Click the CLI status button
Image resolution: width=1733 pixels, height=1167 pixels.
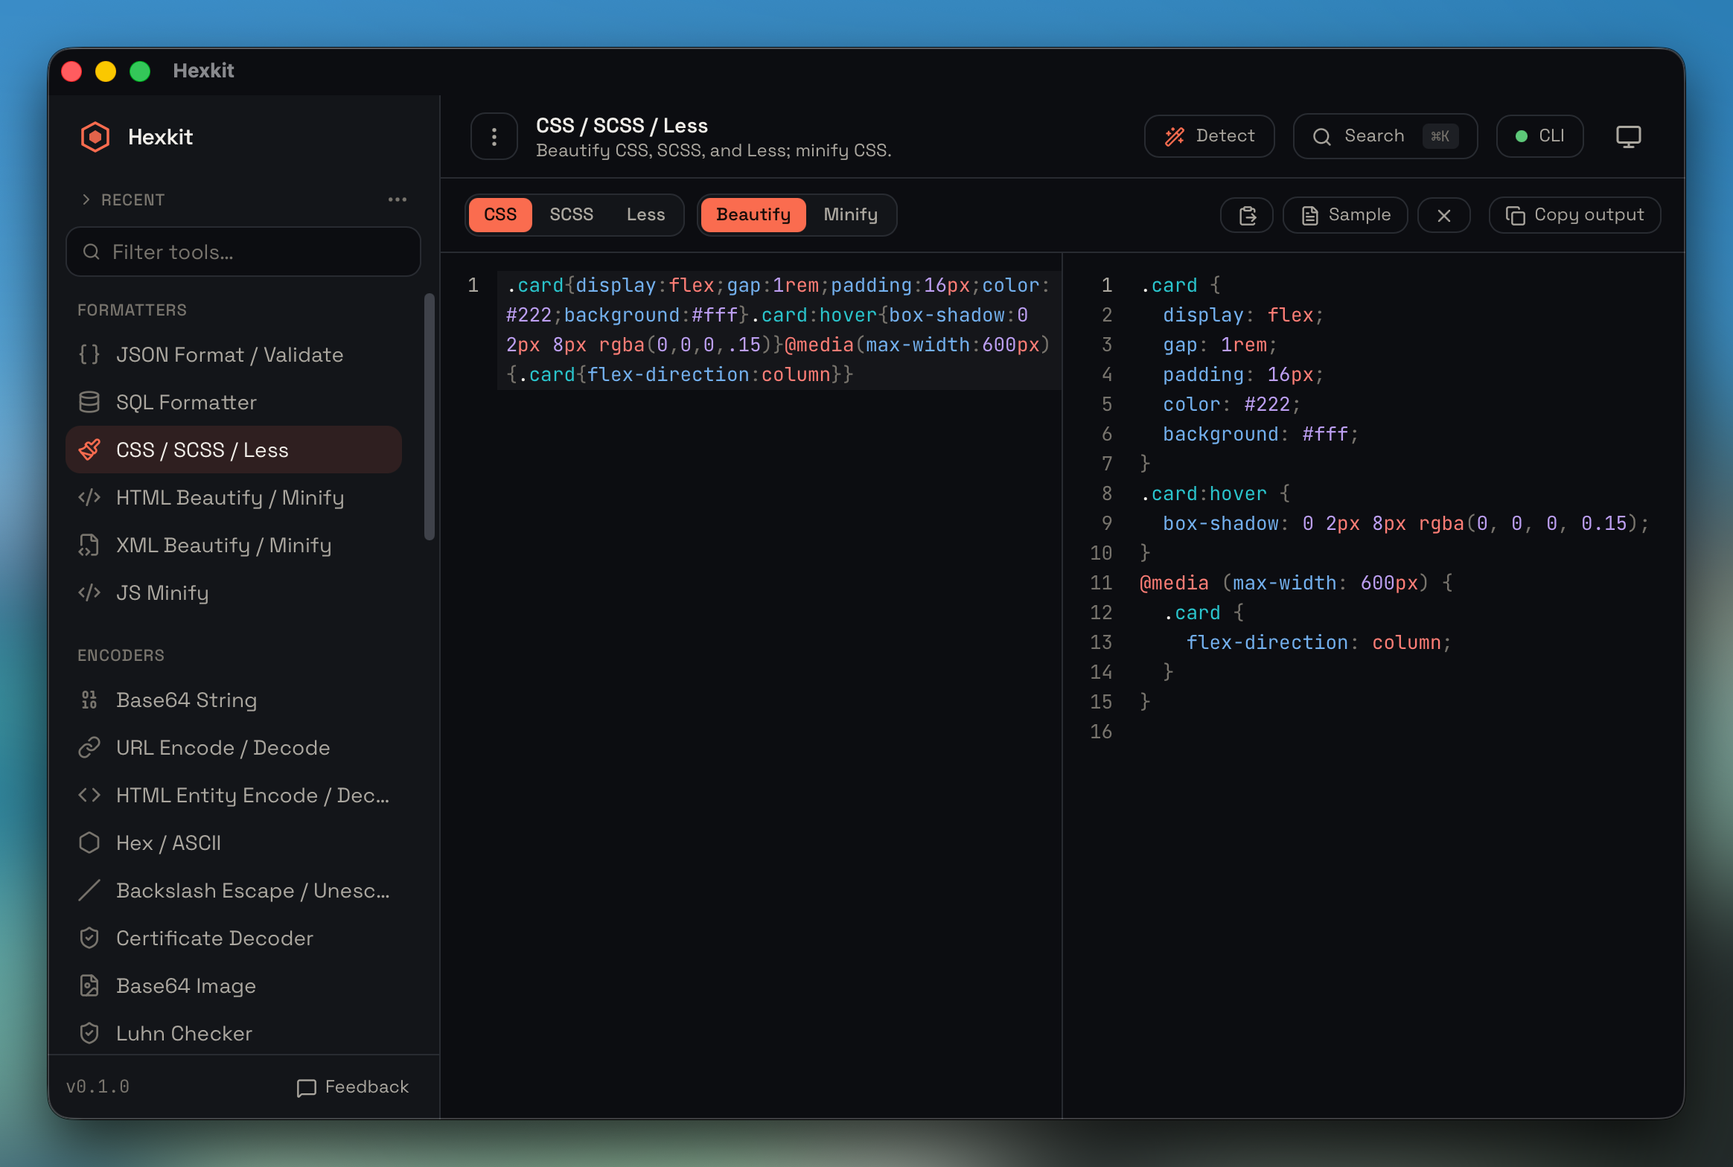pyautogui.click(x=1539, y=136)
